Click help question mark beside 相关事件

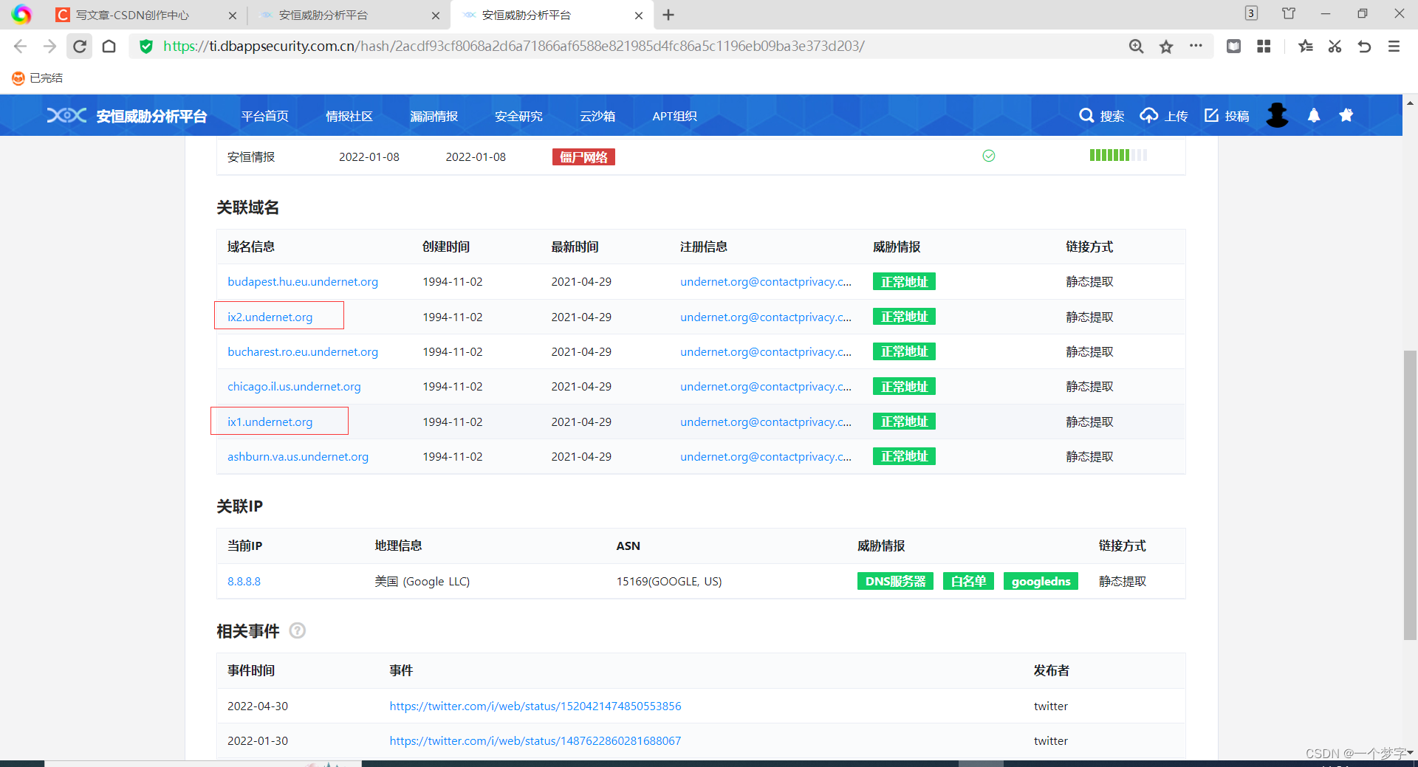pos(298,631)
